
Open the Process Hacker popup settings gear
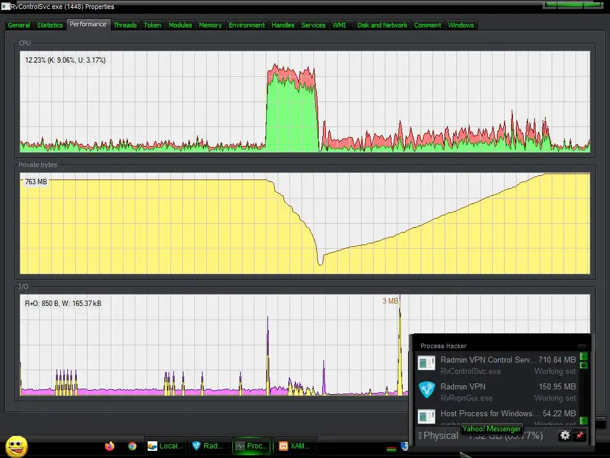click(565, 435)
